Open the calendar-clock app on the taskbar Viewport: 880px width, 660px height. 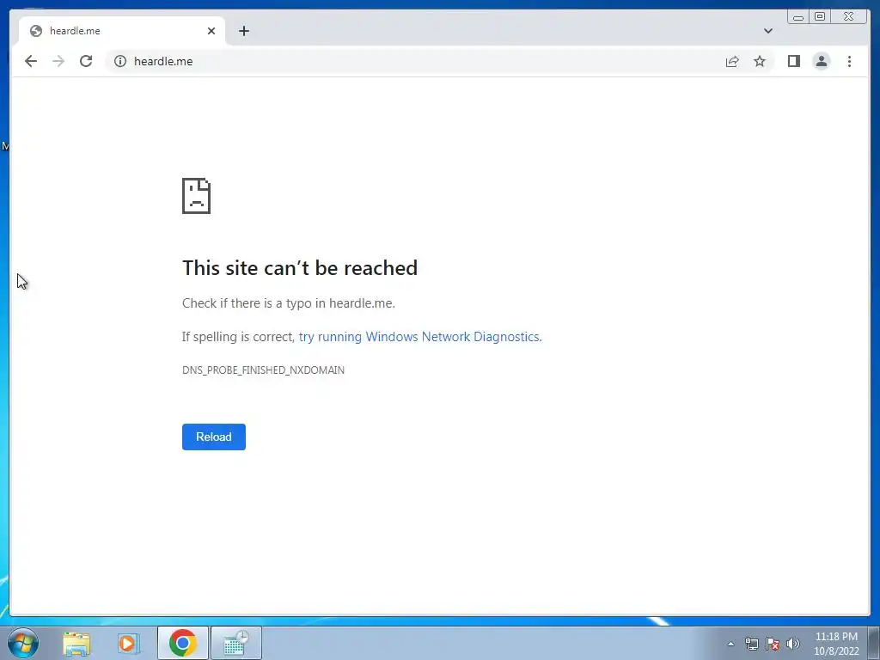point(236,643)
